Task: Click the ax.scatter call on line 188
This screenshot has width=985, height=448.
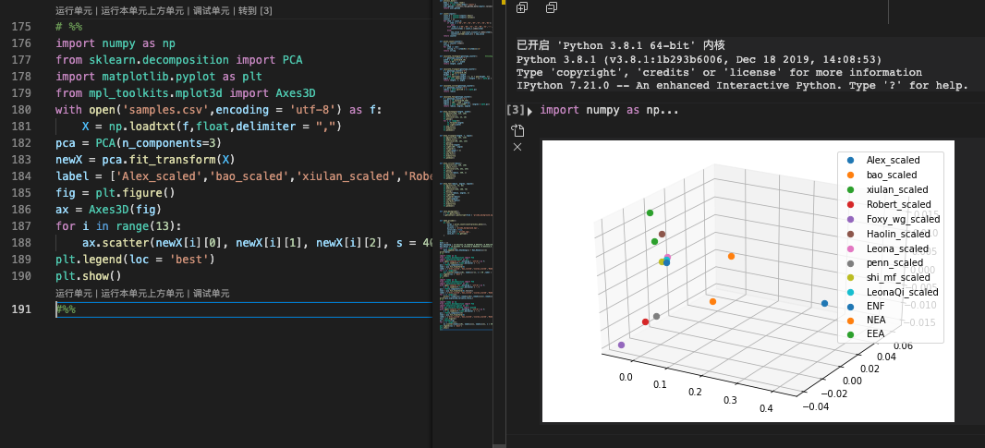Action: pyautogui.click(x=258, y=243)
